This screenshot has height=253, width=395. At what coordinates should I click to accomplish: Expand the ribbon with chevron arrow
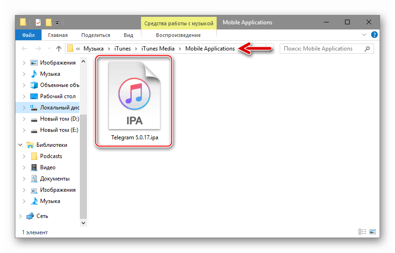(364, 35)
